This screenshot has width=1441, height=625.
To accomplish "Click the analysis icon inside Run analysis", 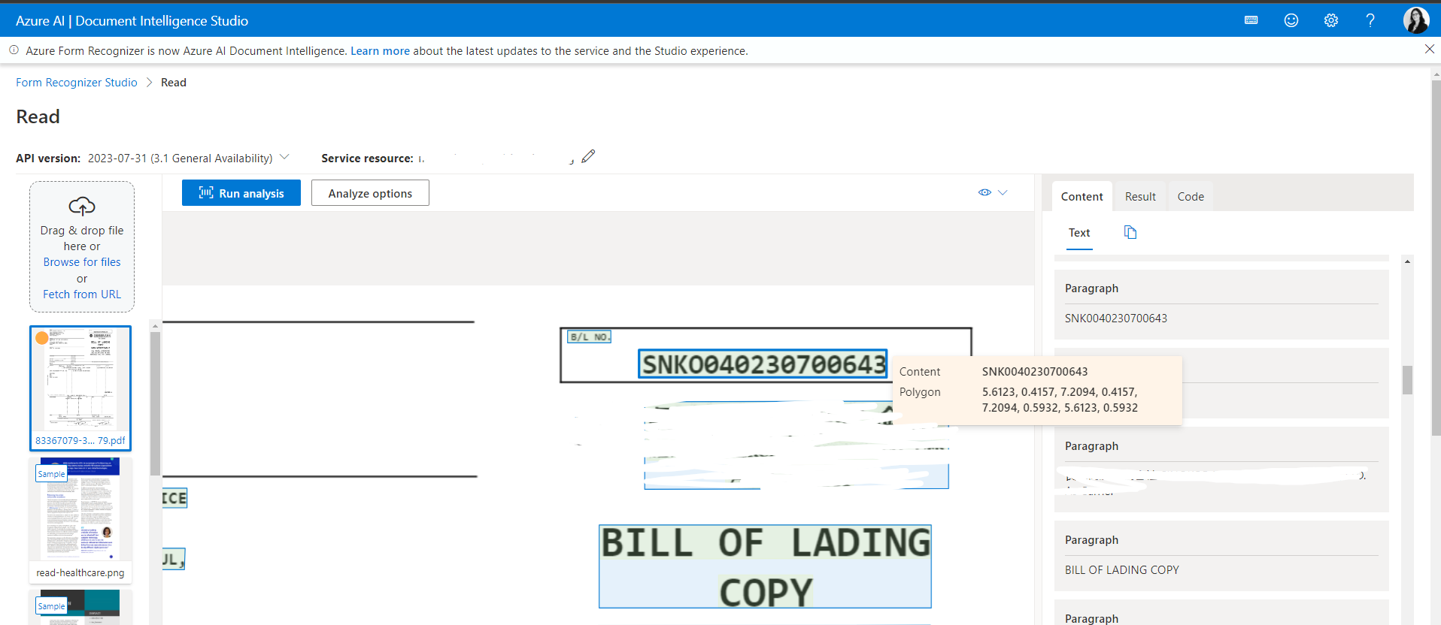I will pos(206,193).
